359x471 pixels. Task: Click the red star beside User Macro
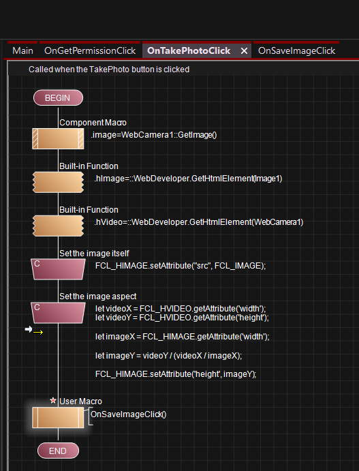(53, 400)
